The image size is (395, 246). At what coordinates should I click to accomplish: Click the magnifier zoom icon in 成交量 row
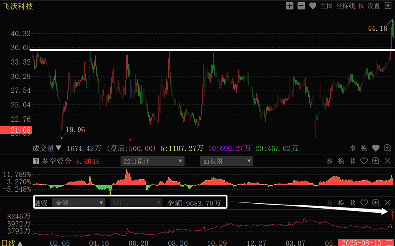pyautogui.click(x=387, y=148)
